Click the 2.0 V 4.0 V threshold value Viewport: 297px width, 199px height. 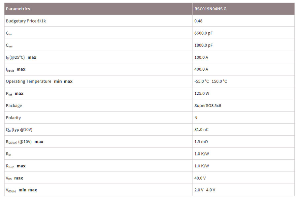pos(205,190)
